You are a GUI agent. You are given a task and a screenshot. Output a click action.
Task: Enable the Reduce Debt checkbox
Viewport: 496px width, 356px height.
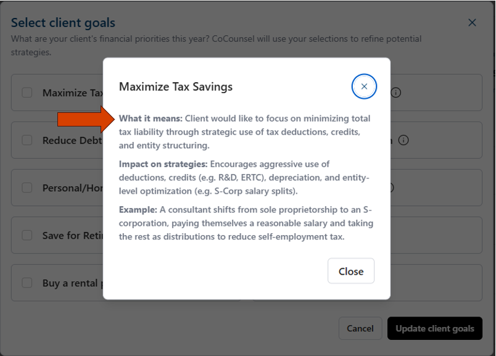[x=27, y=140]
